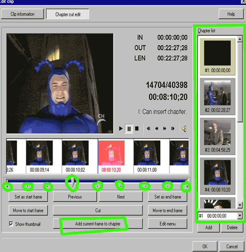246x252 pixels.
Task: Step back one frame
Action: [149, 129]
